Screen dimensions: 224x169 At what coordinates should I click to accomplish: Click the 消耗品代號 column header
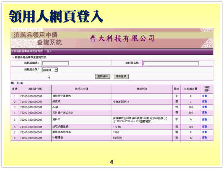pos(35,89)
